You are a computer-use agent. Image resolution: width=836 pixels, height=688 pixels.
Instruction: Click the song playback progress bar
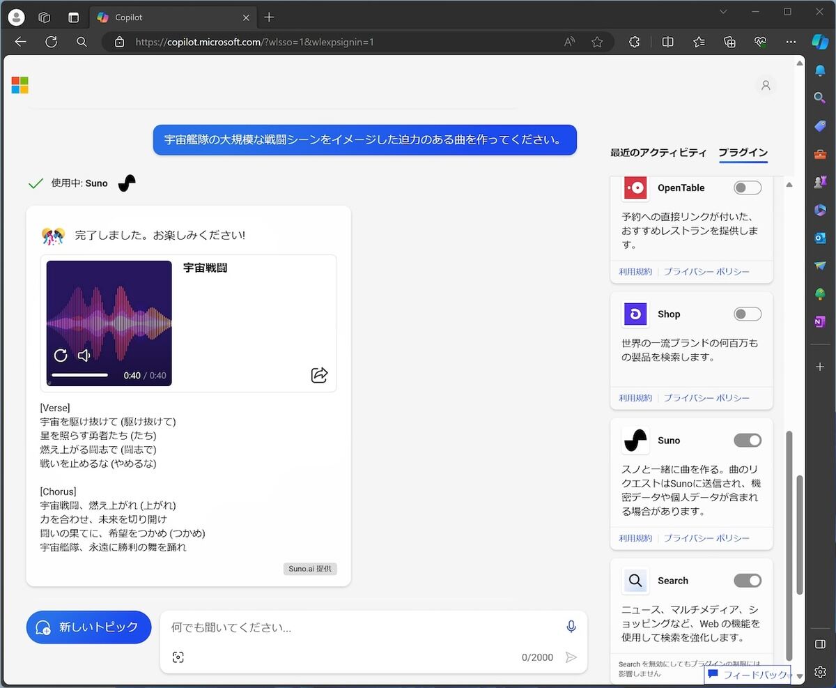point(80,375)
